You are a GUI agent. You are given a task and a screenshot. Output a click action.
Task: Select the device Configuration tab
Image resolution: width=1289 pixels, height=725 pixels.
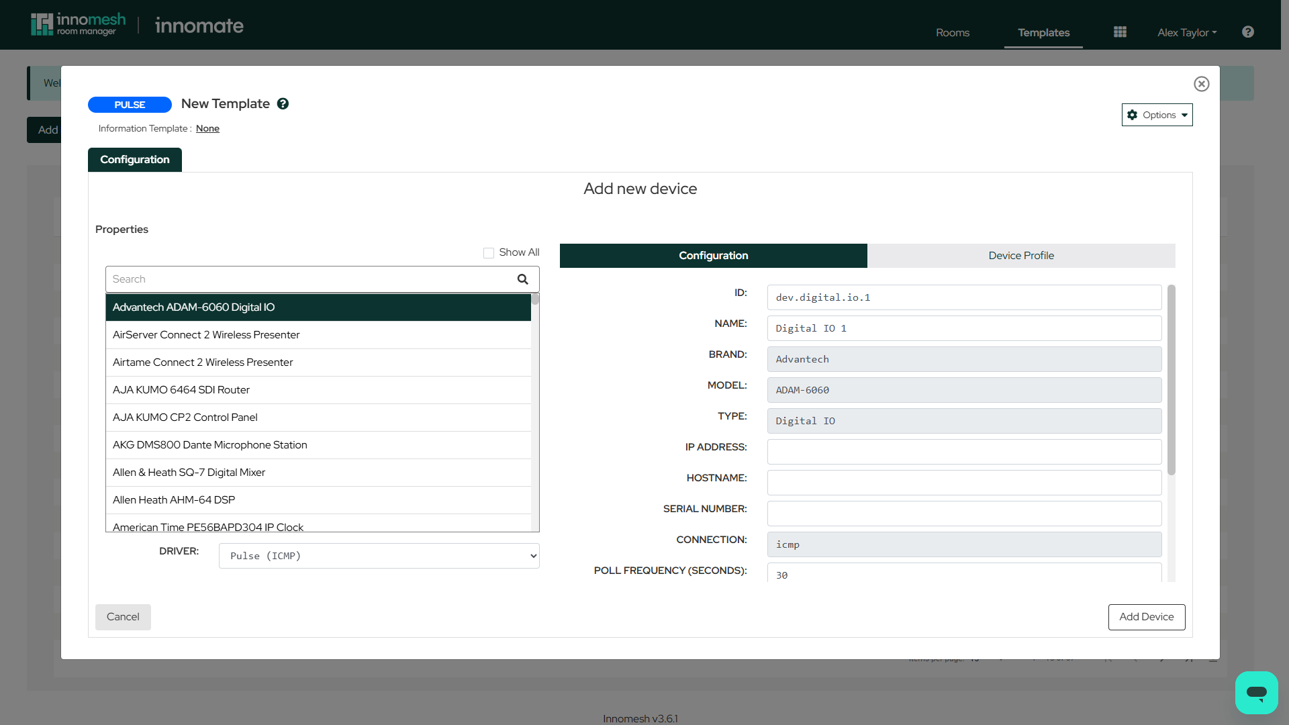click(714, 256)
